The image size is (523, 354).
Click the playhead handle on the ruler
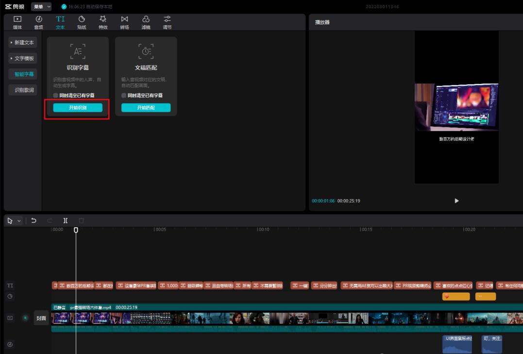[x=76, y=230]
